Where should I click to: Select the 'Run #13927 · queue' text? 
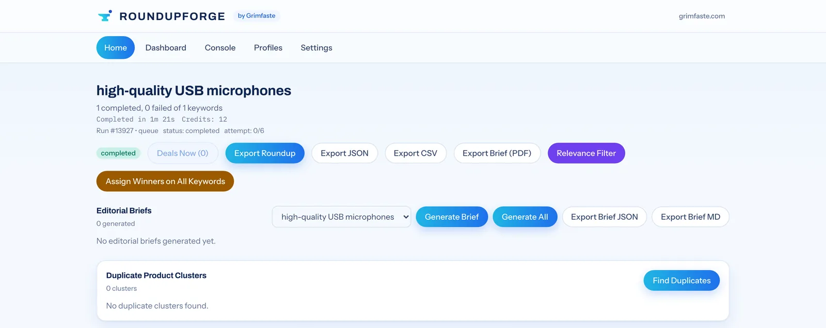pos(128,131)
